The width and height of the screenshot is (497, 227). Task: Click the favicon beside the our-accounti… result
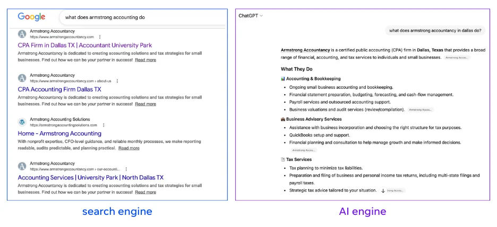(22, 166)
